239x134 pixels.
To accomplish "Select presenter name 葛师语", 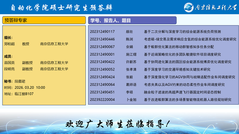I will coord(131,85).
